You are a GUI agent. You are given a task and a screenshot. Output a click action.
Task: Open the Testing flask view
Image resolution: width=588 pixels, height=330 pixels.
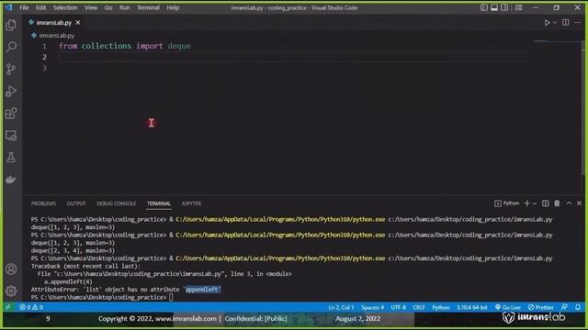(x=11, y=158)
